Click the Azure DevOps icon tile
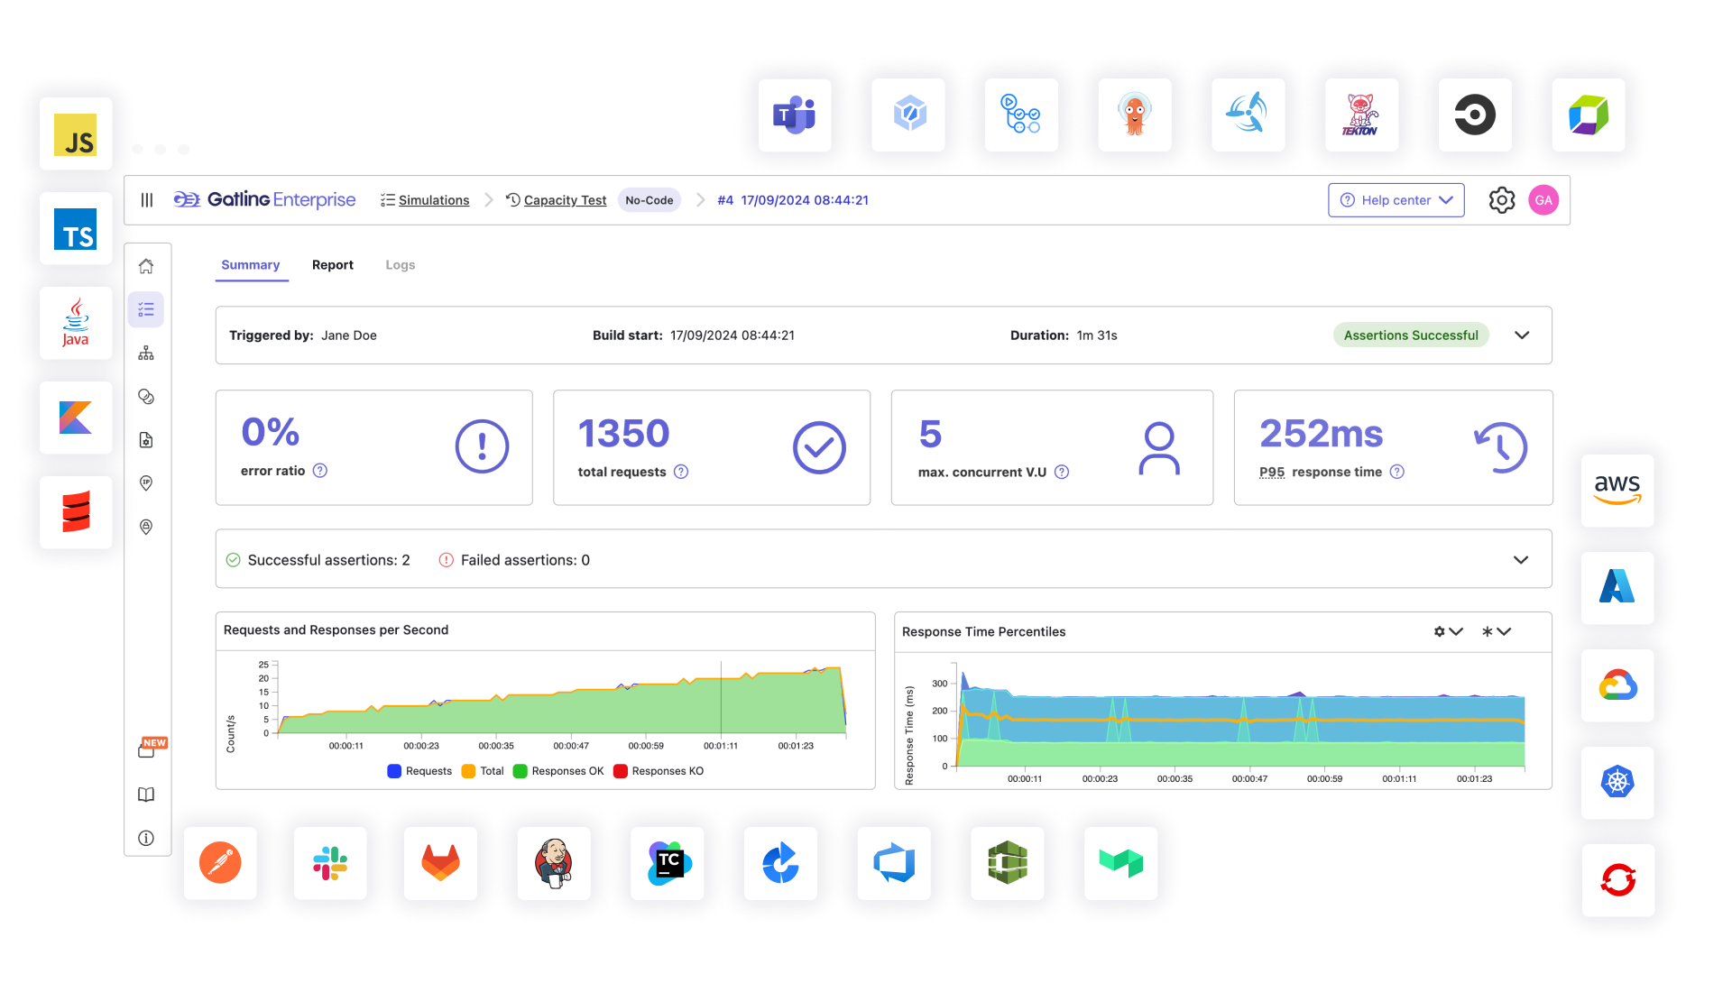This screenshot has height=983, width=1732. pyautogui.click(x=894, y=863)
